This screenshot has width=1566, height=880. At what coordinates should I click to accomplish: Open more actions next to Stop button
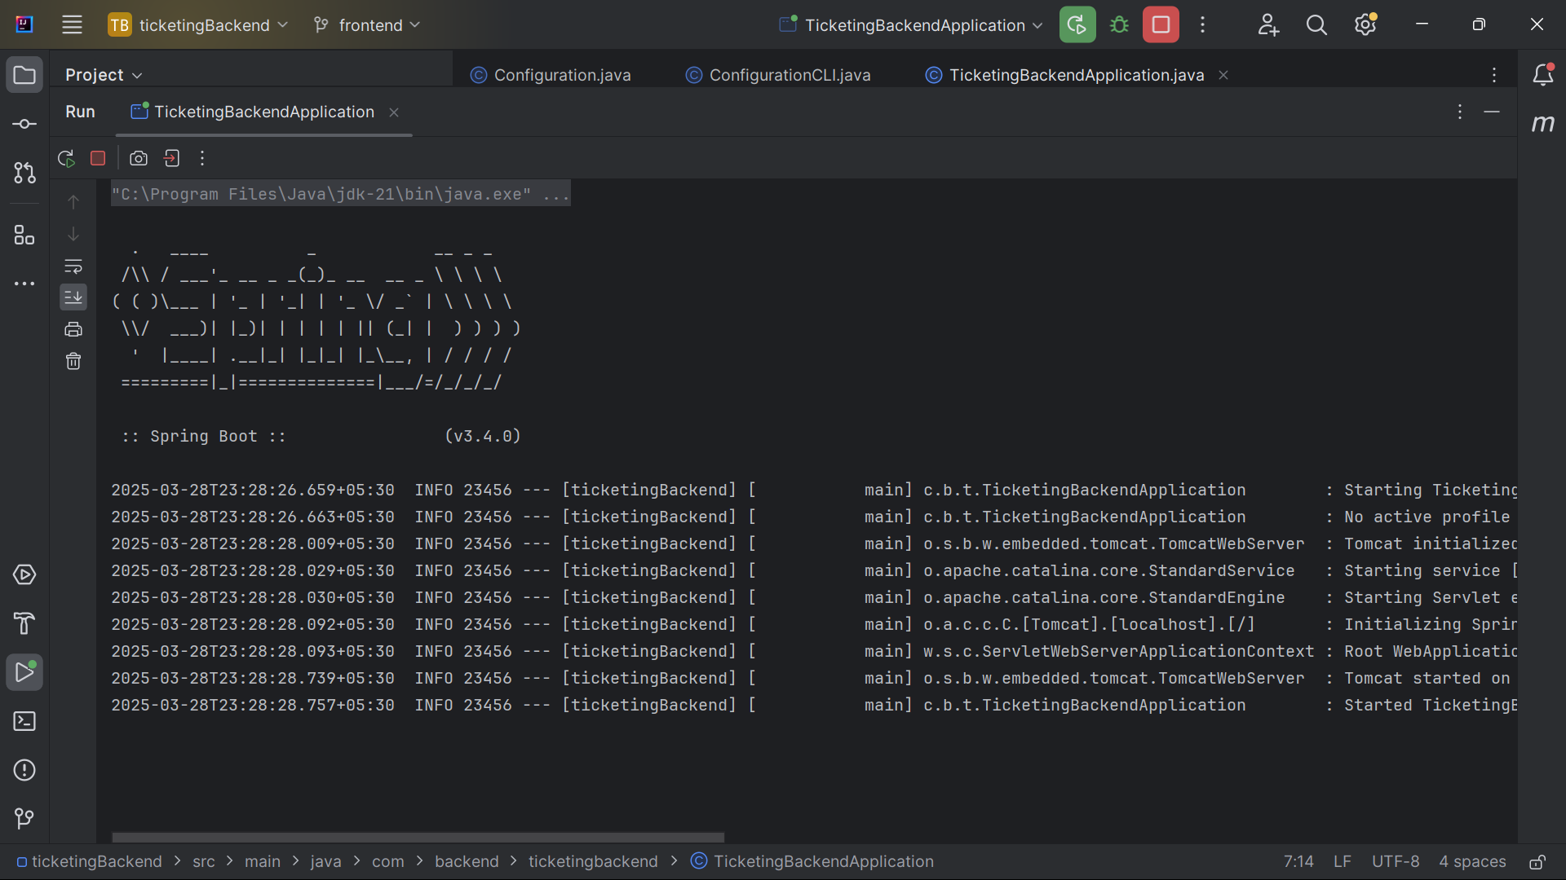[1202, 24]
